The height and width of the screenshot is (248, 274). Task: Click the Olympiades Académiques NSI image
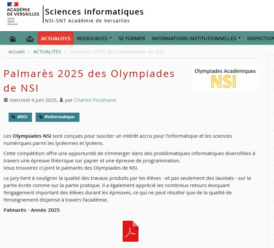(x=225, y=78)
